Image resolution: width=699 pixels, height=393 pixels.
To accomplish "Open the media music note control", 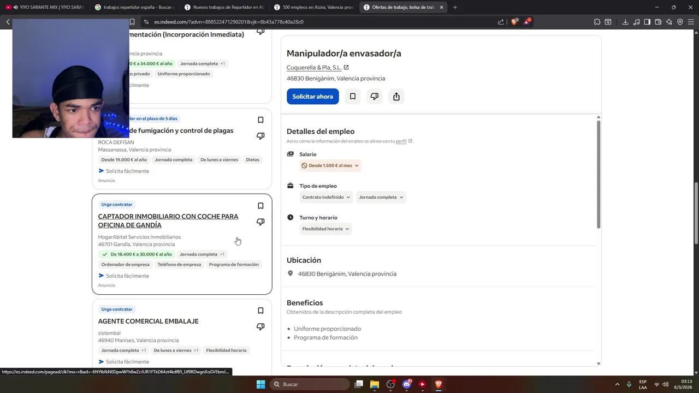I will point(636,22).
